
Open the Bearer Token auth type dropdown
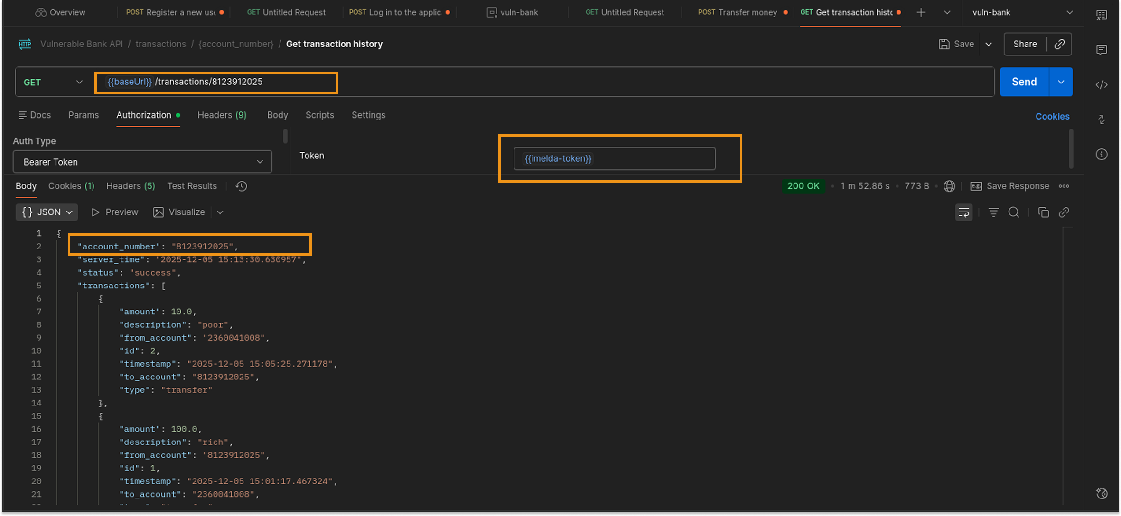tap(142, 162)
